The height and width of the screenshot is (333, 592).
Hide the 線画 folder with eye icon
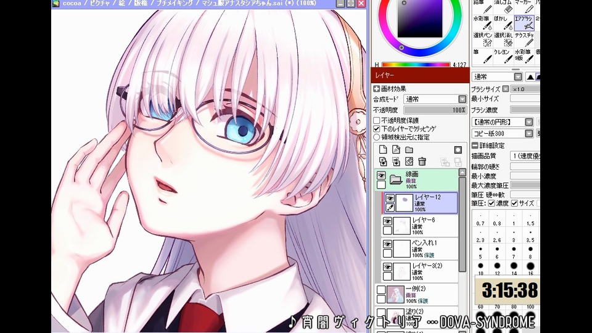pos(381,176)
